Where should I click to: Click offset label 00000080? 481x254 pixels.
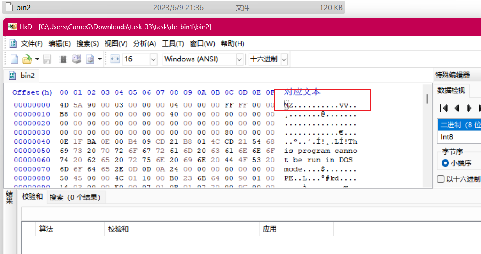[32, 178]
